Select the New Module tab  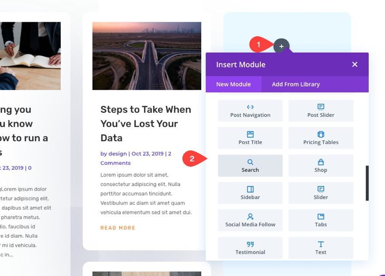(234, 84)
